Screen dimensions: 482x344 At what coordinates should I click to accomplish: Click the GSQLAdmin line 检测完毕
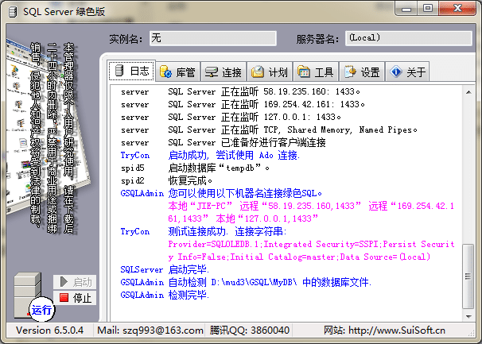coord(165,295)
